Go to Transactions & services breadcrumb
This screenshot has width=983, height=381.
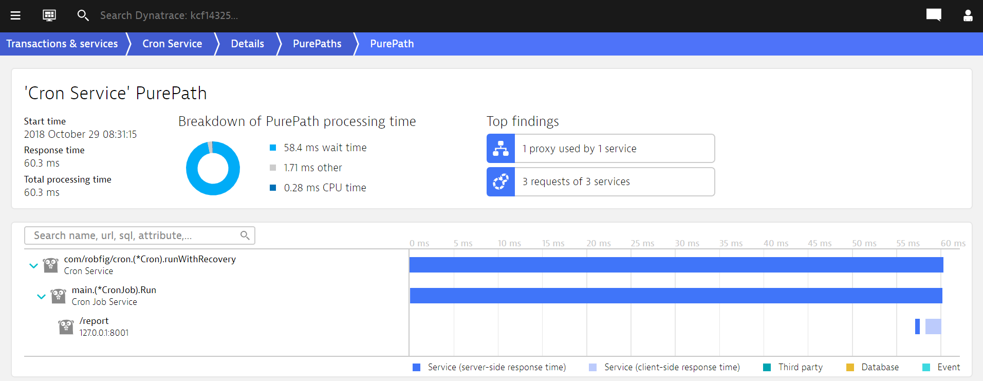click(62, 44)
